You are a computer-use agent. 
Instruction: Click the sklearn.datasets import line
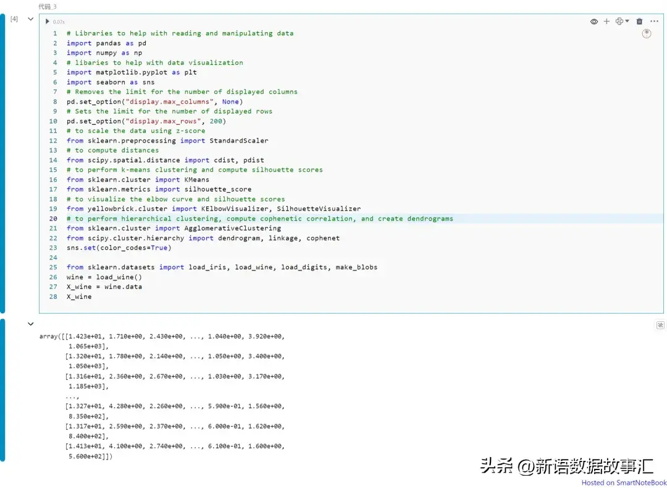[x=222, y=267]
